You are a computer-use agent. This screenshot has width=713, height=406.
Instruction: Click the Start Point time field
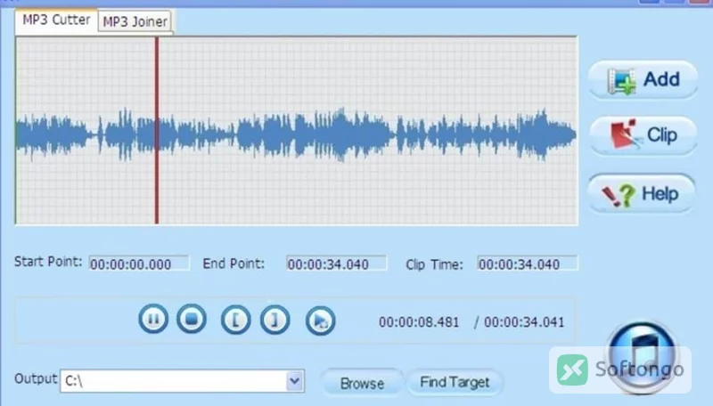coord(139,264)
